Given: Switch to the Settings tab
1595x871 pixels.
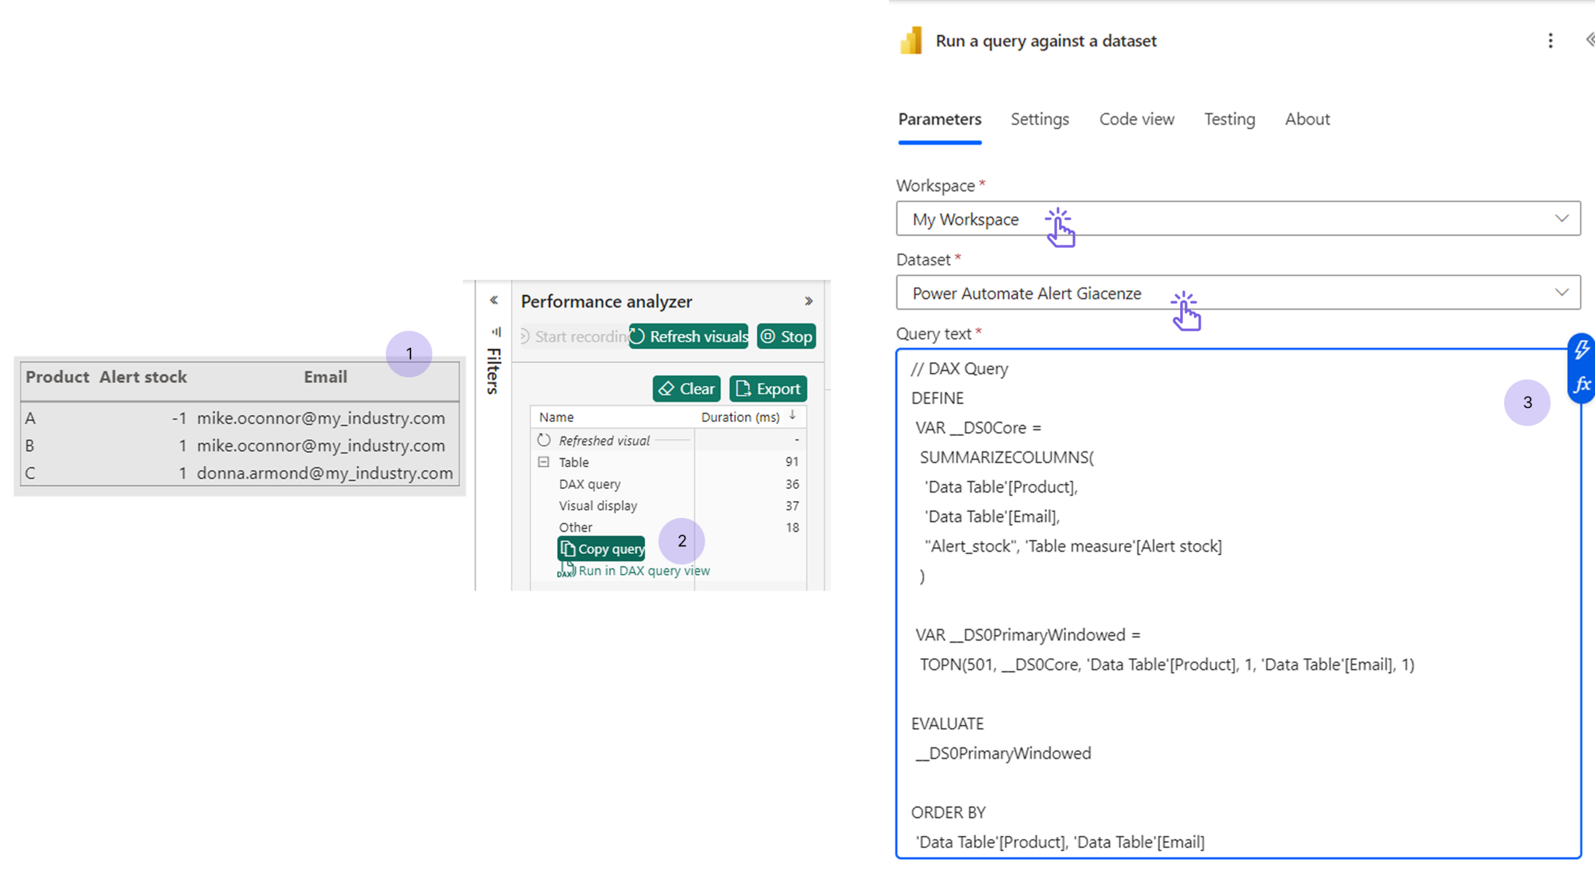Looking at the screenshot, I should 1039,119.
